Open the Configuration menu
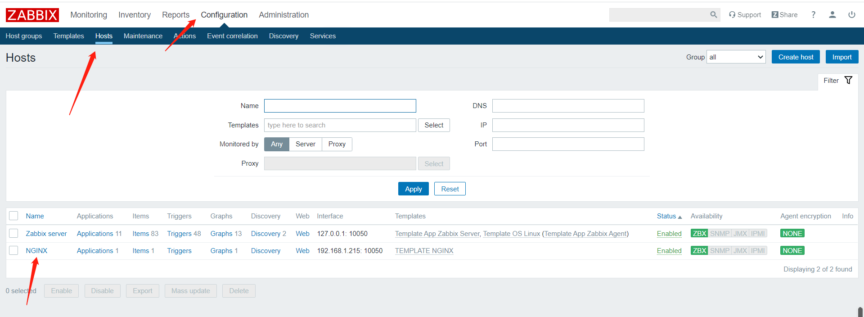Screen dimensions: 864x317 pos(224,15)
